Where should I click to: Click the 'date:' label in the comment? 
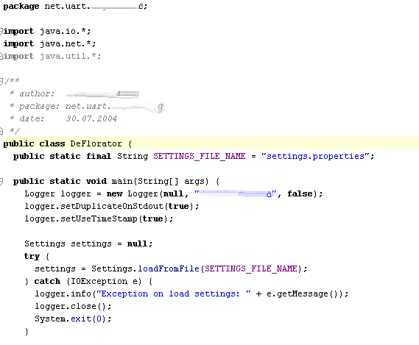(x=32, y=118)
